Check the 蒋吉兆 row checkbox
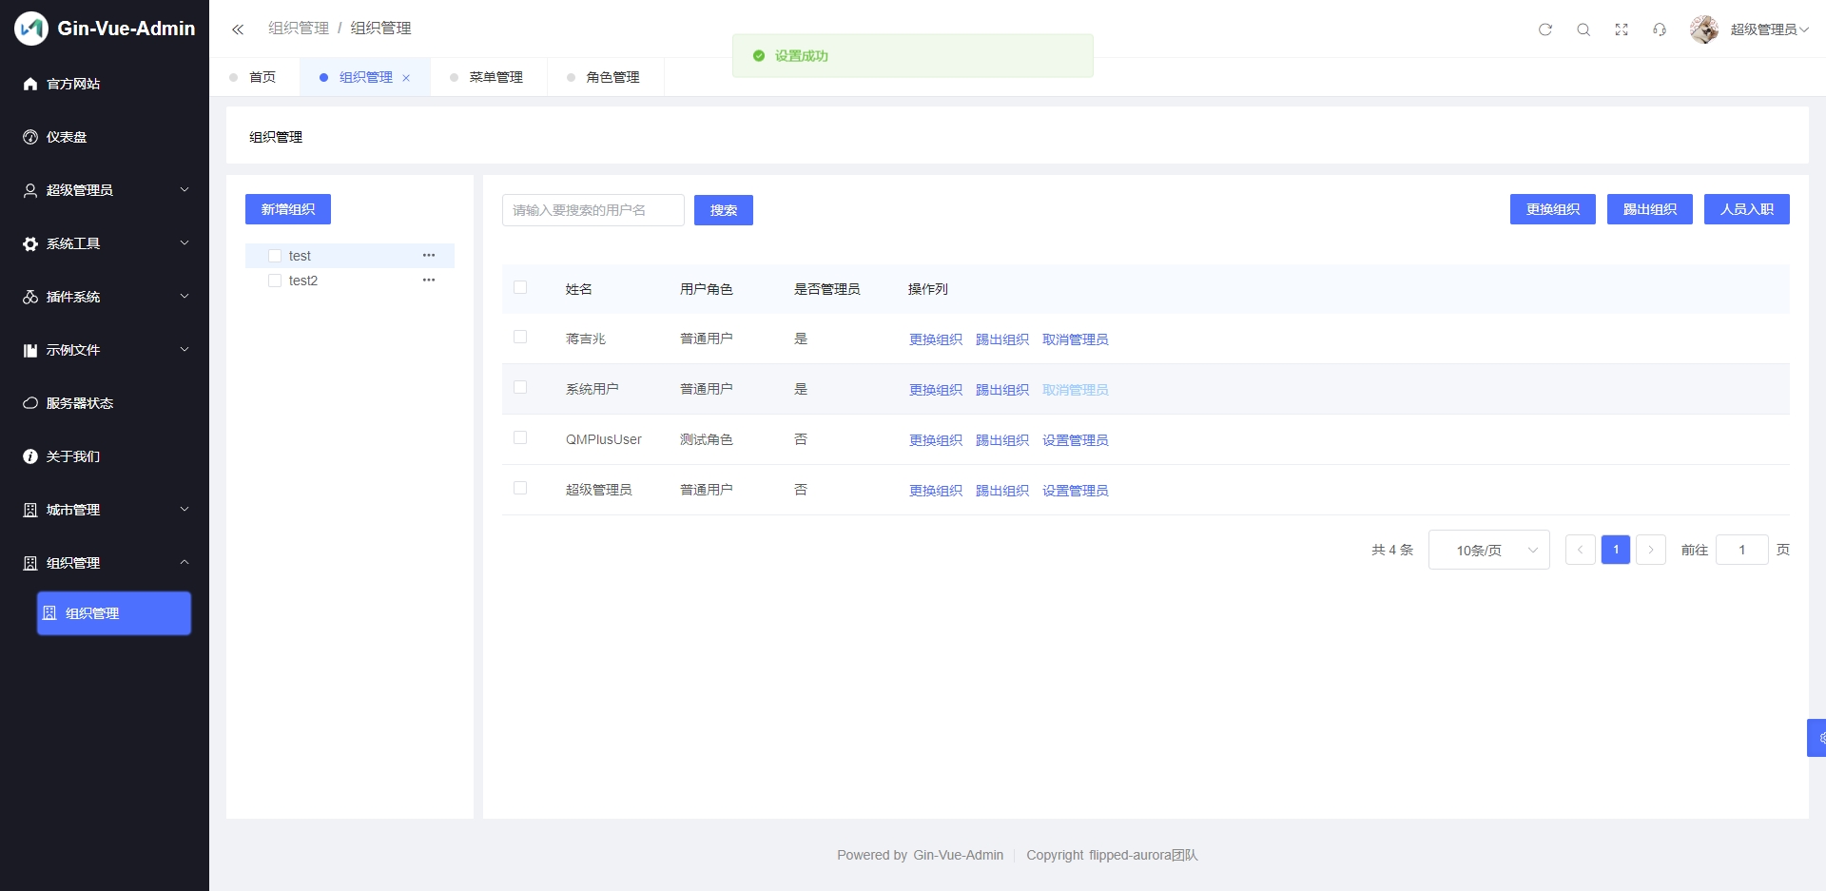This screenshot has height=891, width=1826. (520, 337)
